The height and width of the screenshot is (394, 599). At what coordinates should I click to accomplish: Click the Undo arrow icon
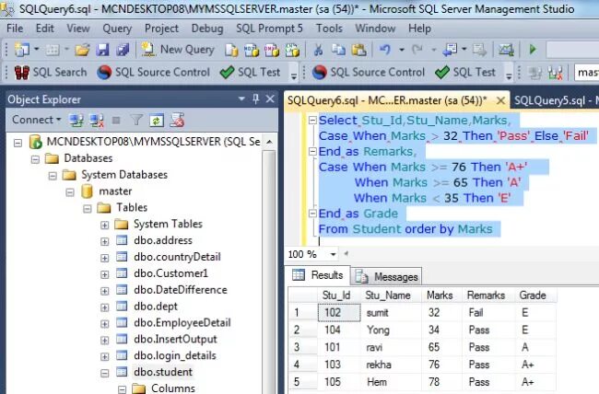(384, 50)
